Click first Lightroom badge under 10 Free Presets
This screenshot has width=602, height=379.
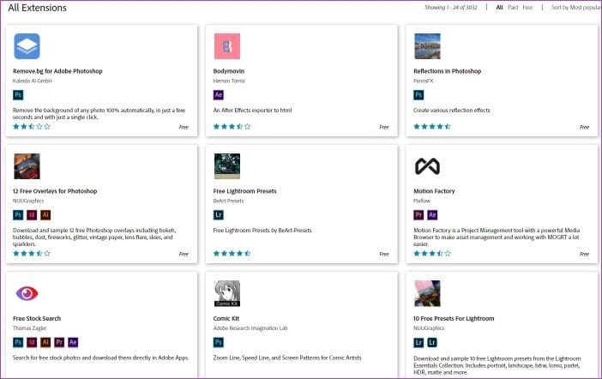(418, 342)
